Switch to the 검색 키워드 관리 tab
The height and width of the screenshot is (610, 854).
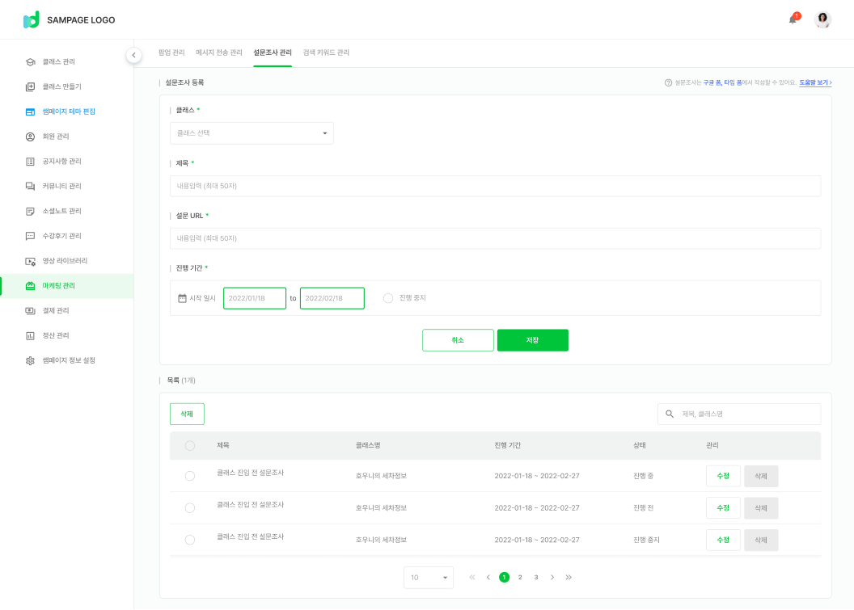pyautogui.click(x=326, y=53)
